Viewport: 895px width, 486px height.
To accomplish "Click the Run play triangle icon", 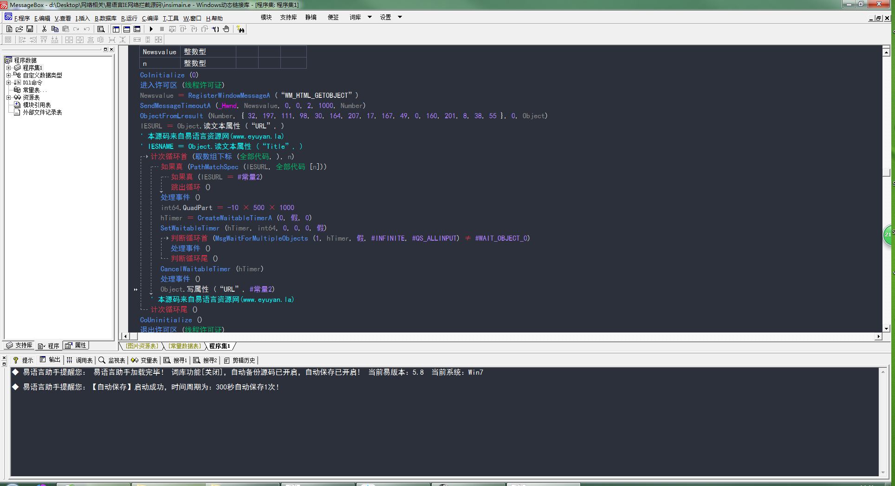I will (x=151, y=29).
